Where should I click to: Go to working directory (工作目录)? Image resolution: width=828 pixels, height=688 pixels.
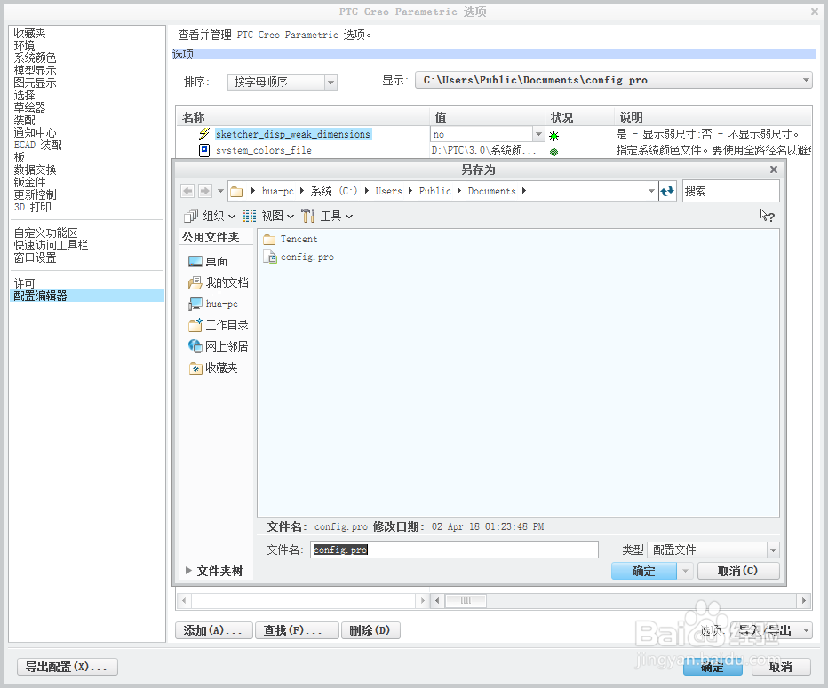click(218, 325)
